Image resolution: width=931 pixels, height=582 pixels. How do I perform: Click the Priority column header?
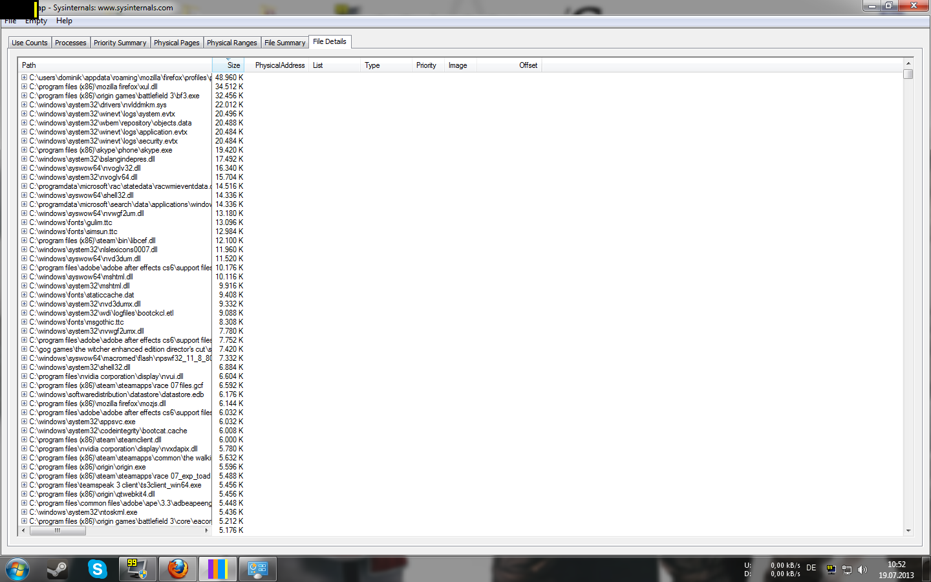pyautogui.click(x=428, y=65)
